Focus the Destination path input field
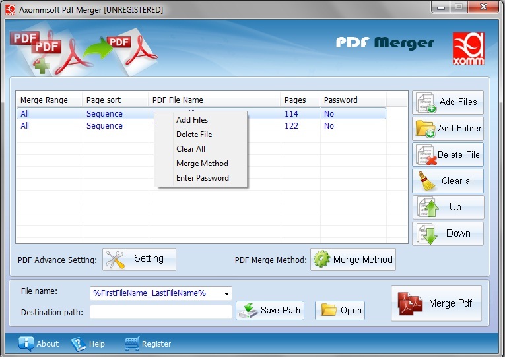 pyautogui.click(x=160, y=312)
